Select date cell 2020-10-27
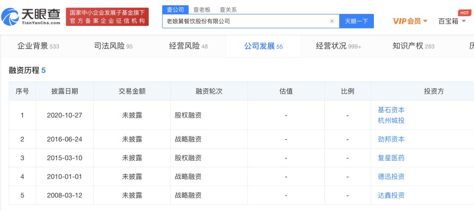The width and height of the screenshot is (474, 211). click(65, 115)
